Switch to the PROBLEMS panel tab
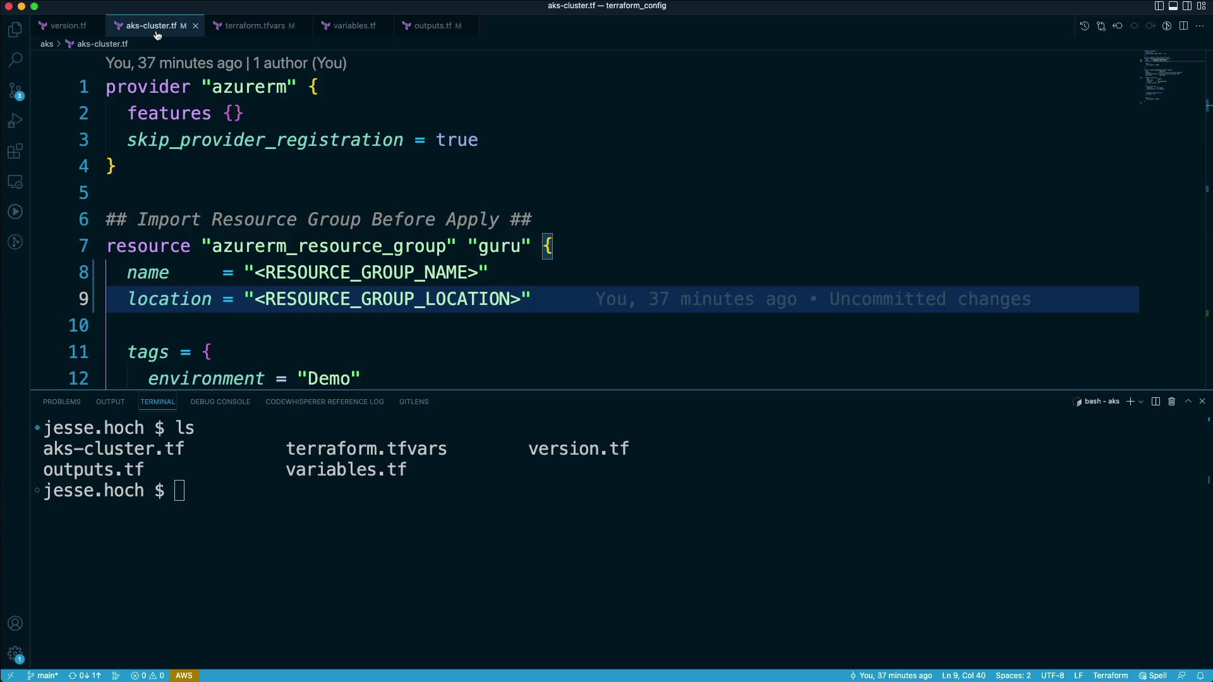 pyautogui.click(x=61, y=402)
